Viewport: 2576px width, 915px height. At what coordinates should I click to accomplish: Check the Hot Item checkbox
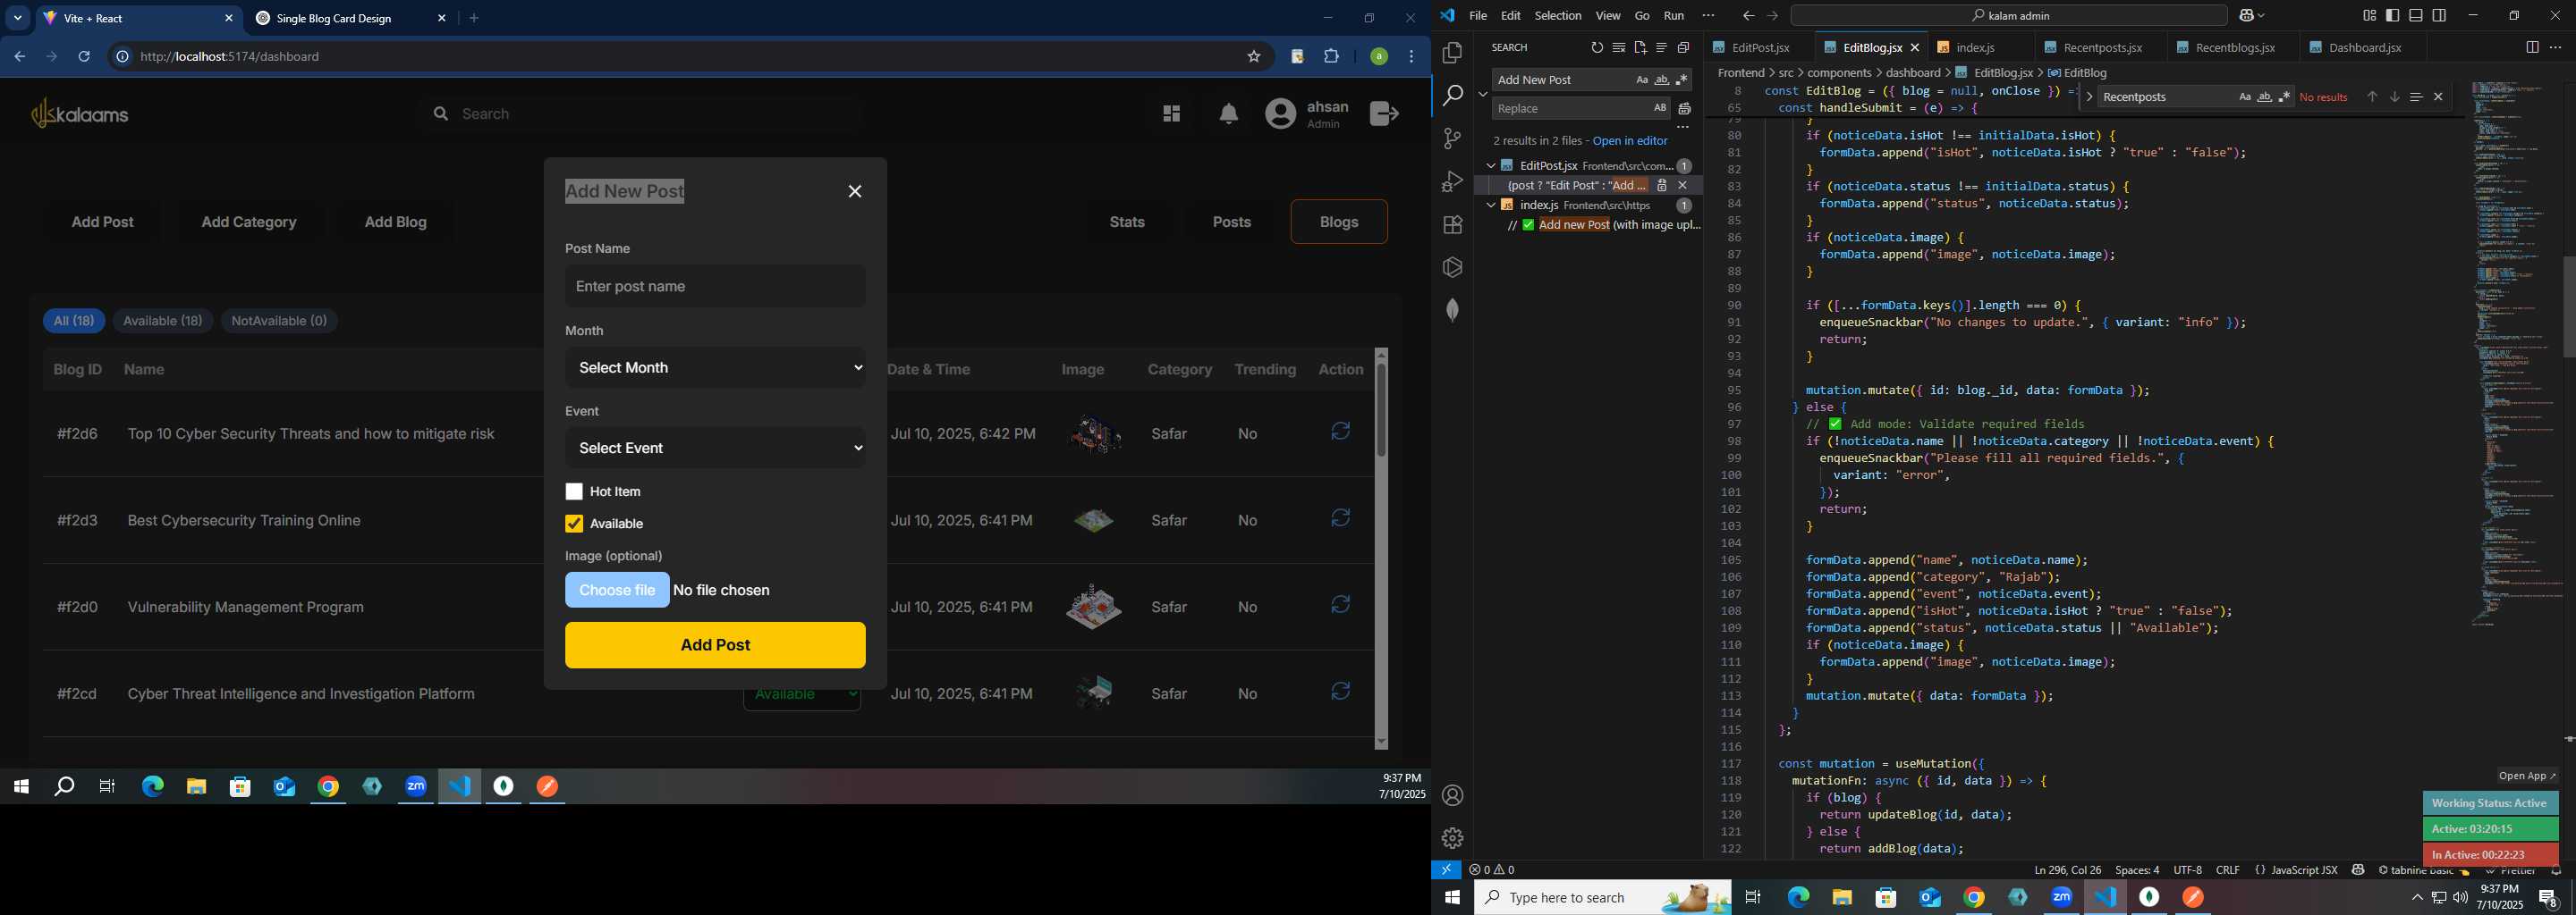[x=574, y=491]
